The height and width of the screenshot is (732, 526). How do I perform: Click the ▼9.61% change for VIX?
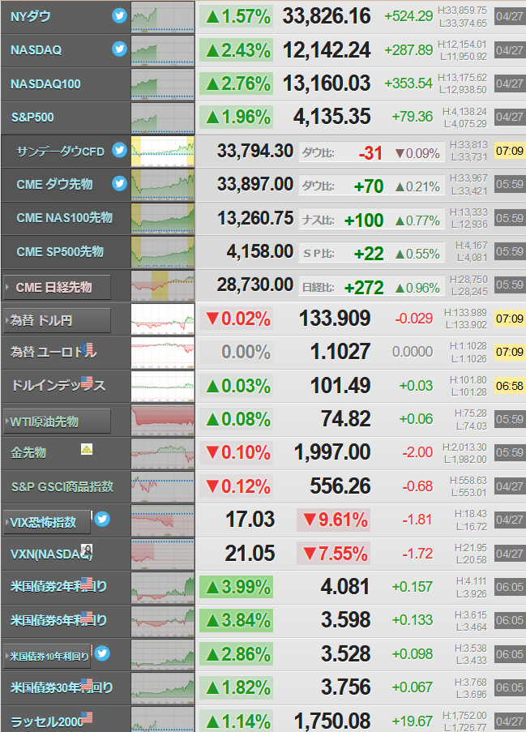pos(334,520)
